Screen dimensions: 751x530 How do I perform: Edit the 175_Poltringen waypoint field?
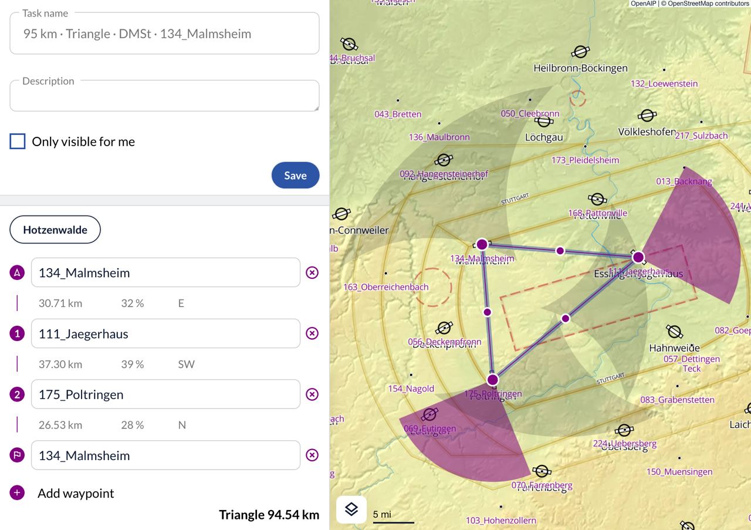(x=165, y=394)
